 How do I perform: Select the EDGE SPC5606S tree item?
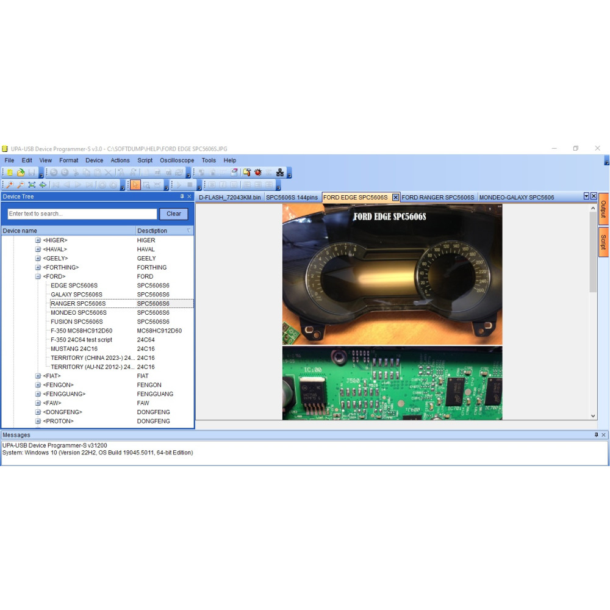pyautogui.click(x=74, y=285)
